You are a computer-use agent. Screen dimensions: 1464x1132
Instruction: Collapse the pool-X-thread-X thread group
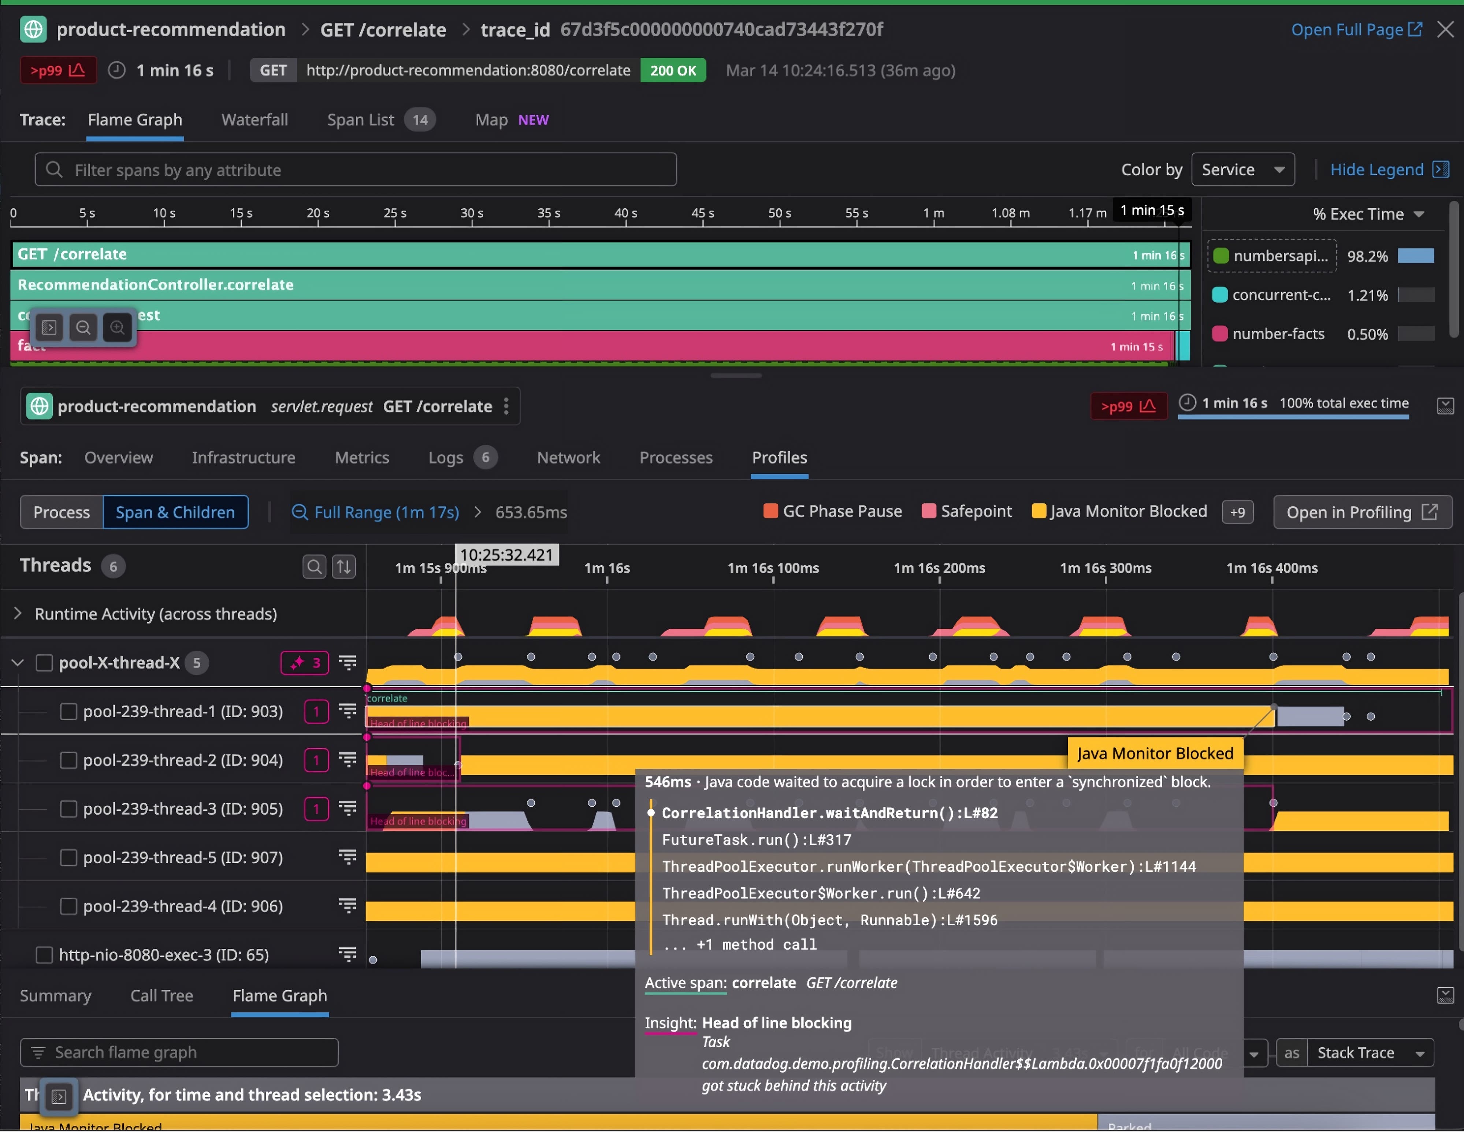[x=17, y=663]
